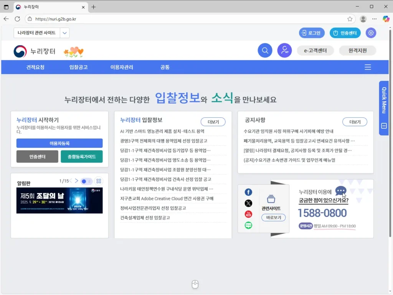
Task: Open the Facebook social icon
Action: tap(248, 192)
